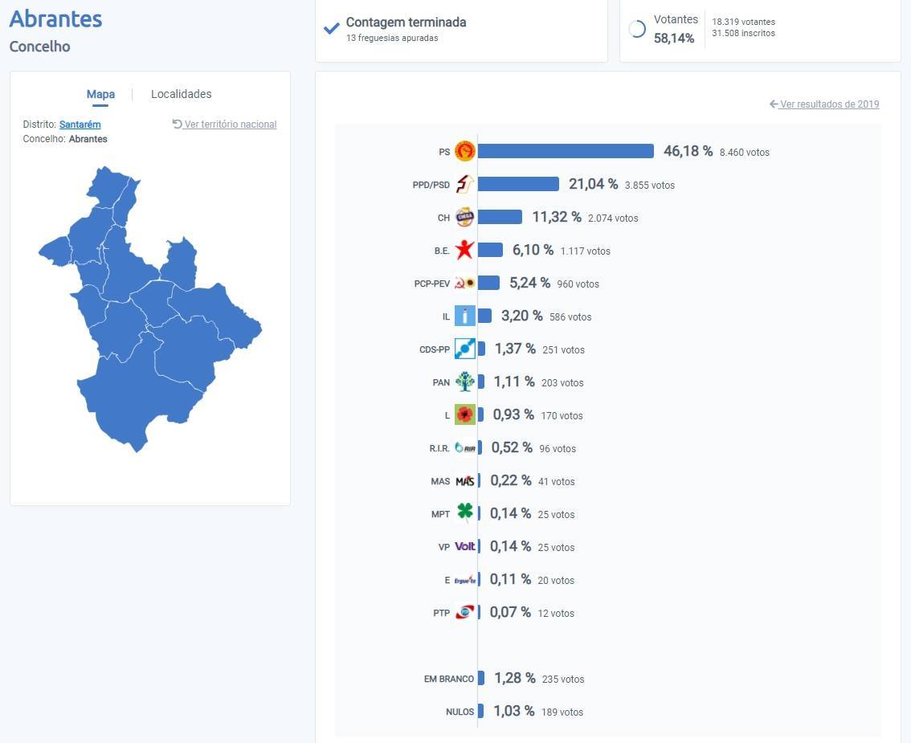Click the voter turnout circle indicator

click(637, 29)
